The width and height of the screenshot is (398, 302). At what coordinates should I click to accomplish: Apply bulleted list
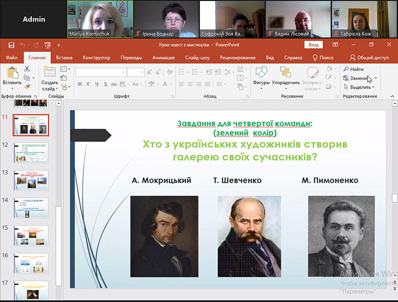pyautogui.click(x=182, y=72)
